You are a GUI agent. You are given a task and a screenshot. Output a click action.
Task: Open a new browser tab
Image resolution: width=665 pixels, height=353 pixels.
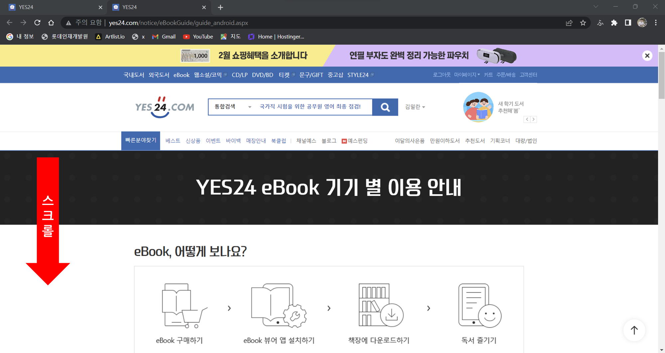[x=220, y=7]
